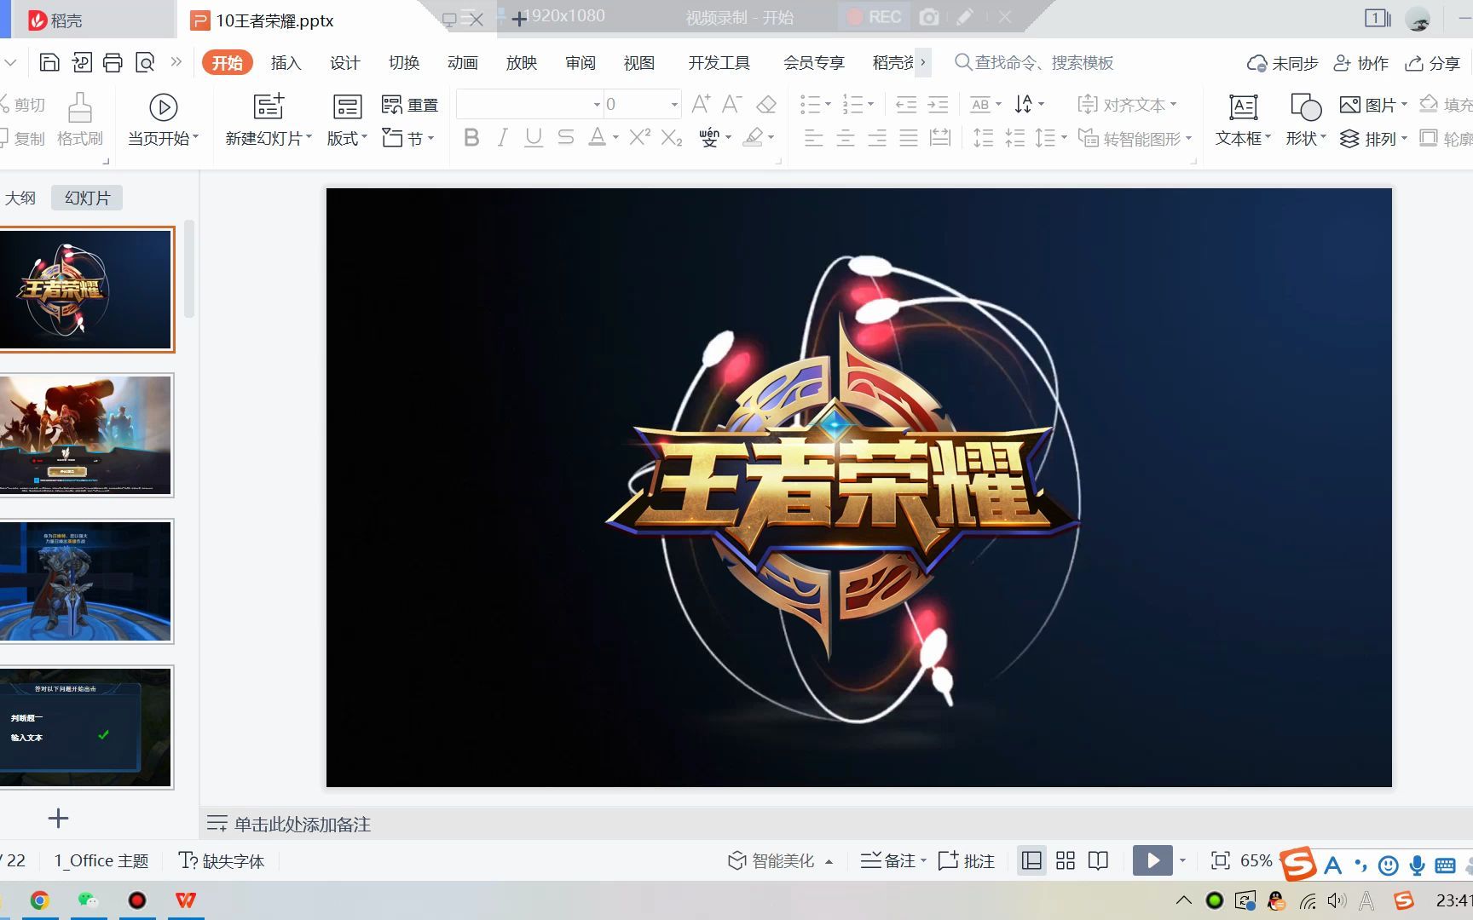Toggle Underline formatting
This screenshot has width=1473, height=920.
[x=534, y=137]
